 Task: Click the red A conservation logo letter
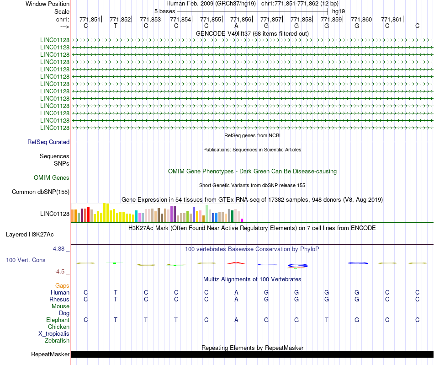[x=236, y=263]
